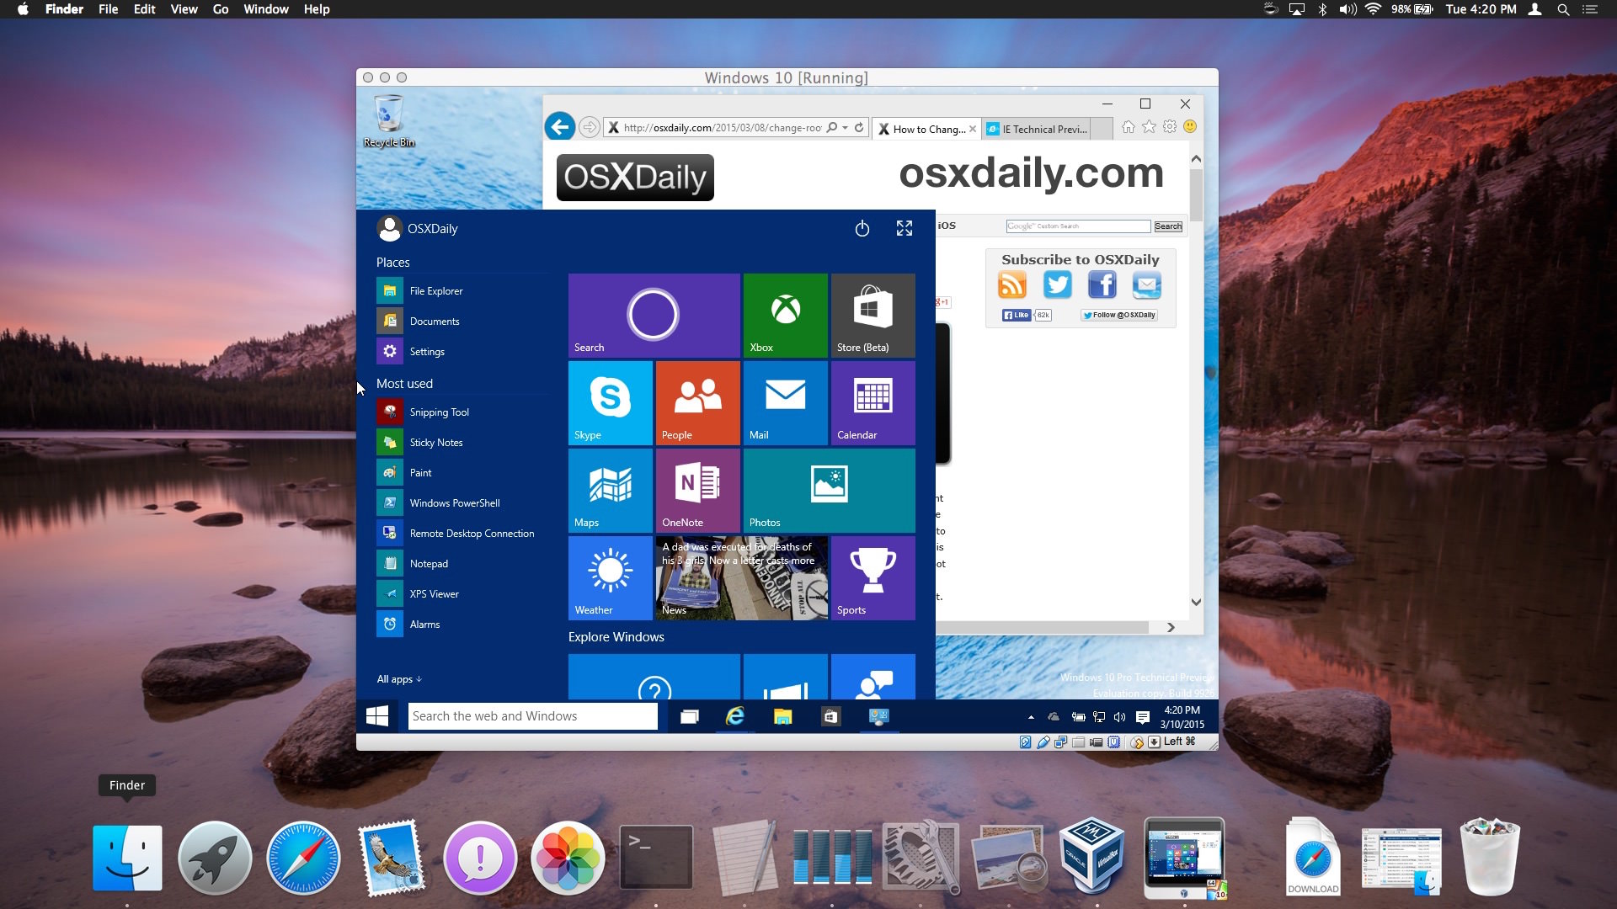Click Search the web and Windows field

point(532,715)
